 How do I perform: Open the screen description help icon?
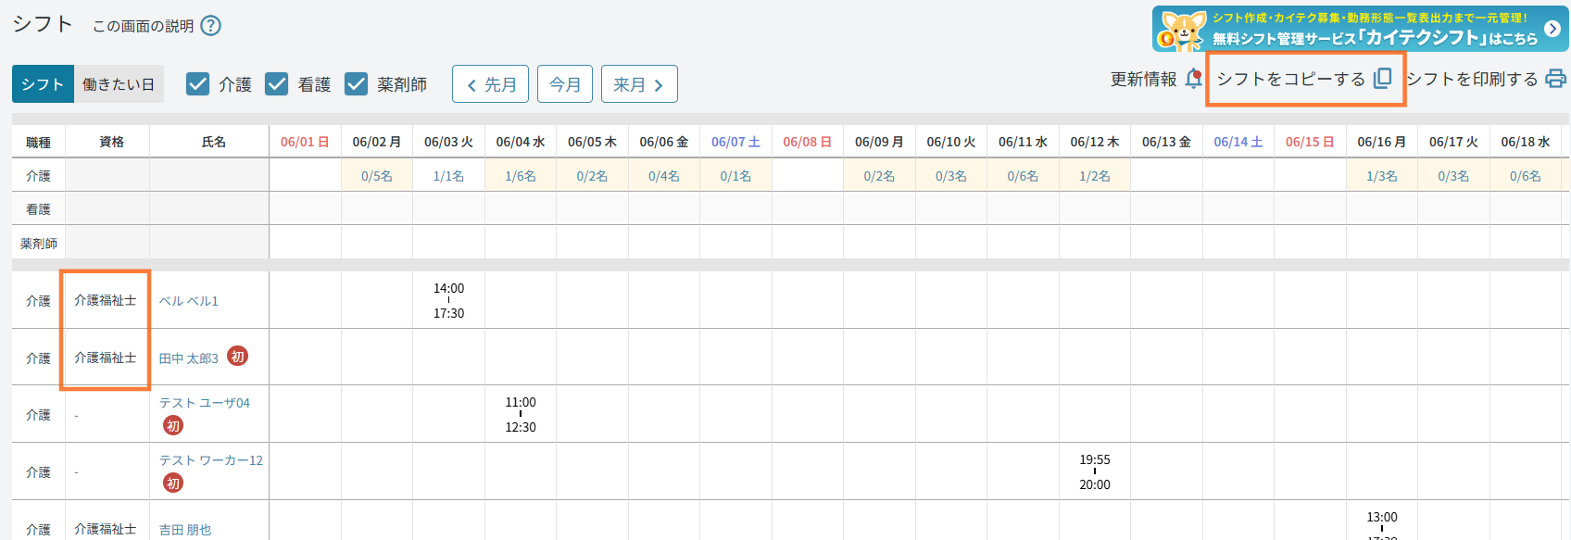tap(211, 26)
